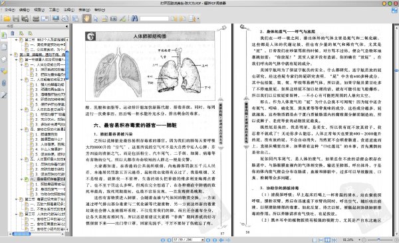Collapse the bookmarks panel with arrow button
Viewport: 399px width, 243px height.
66,26
